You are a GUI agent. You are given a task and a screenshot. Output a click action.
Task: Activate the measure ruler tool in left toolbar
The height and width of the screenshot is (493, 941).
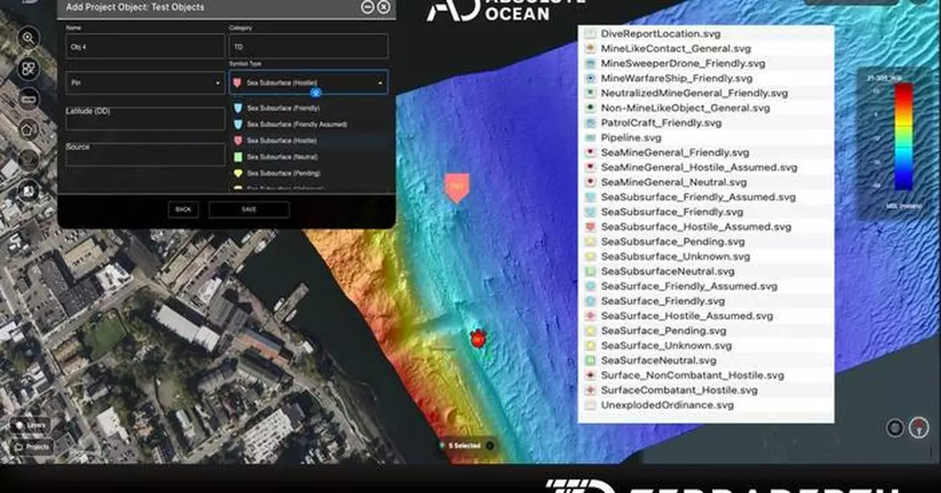tap(29, 99)
